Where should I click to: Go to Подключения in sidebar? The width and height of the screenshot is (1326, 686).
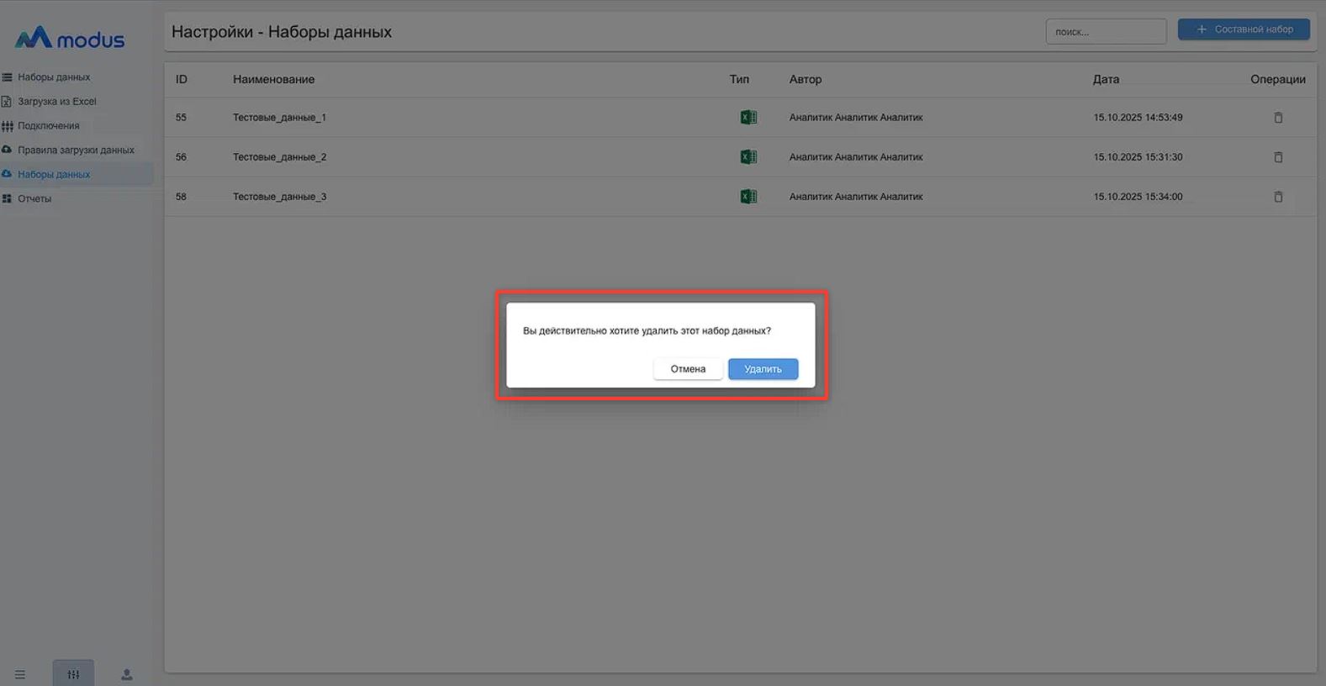point(48,126)
